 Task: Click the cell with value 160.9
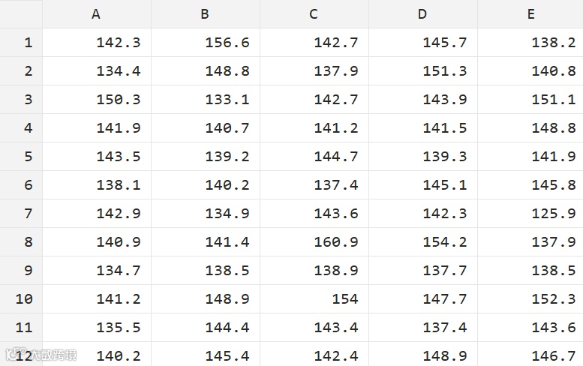click(314, 242)
